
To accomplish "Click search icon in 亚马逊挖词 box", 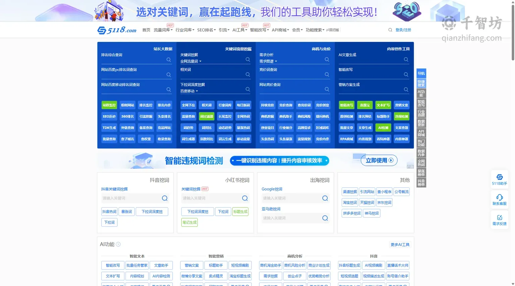I will pos(325,218).
